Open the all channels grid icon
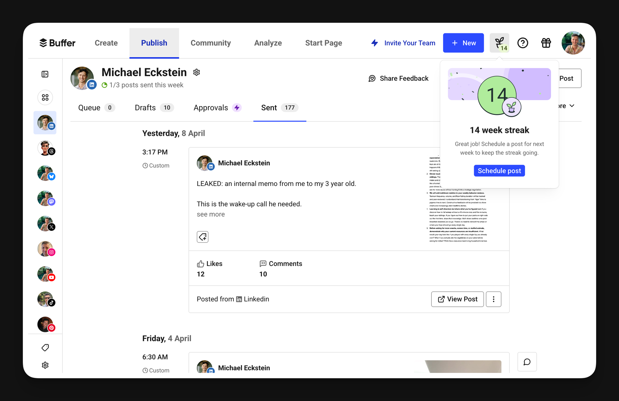The width and height of the screenshot is (619, 401). point(45,98)
